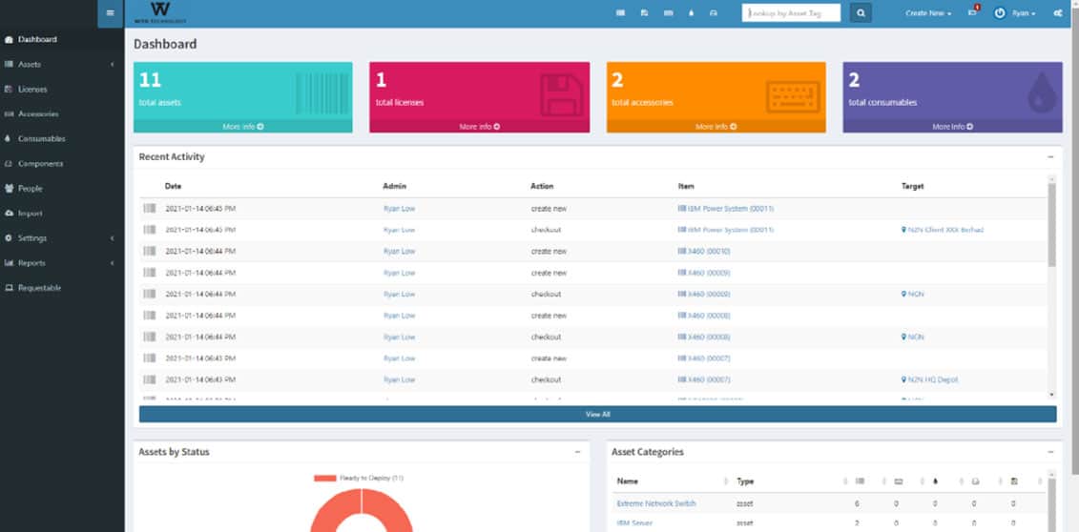Image resolution: width=1079 pixels, height=532 pixels.
Task: Open accessories from top navbar keyboard icon
Action: [x=668, y=13]
